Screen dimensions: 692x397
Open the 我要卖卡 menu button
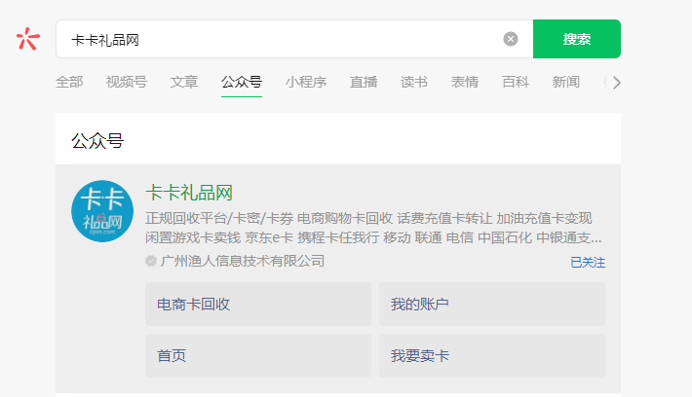tap(492, 355)
